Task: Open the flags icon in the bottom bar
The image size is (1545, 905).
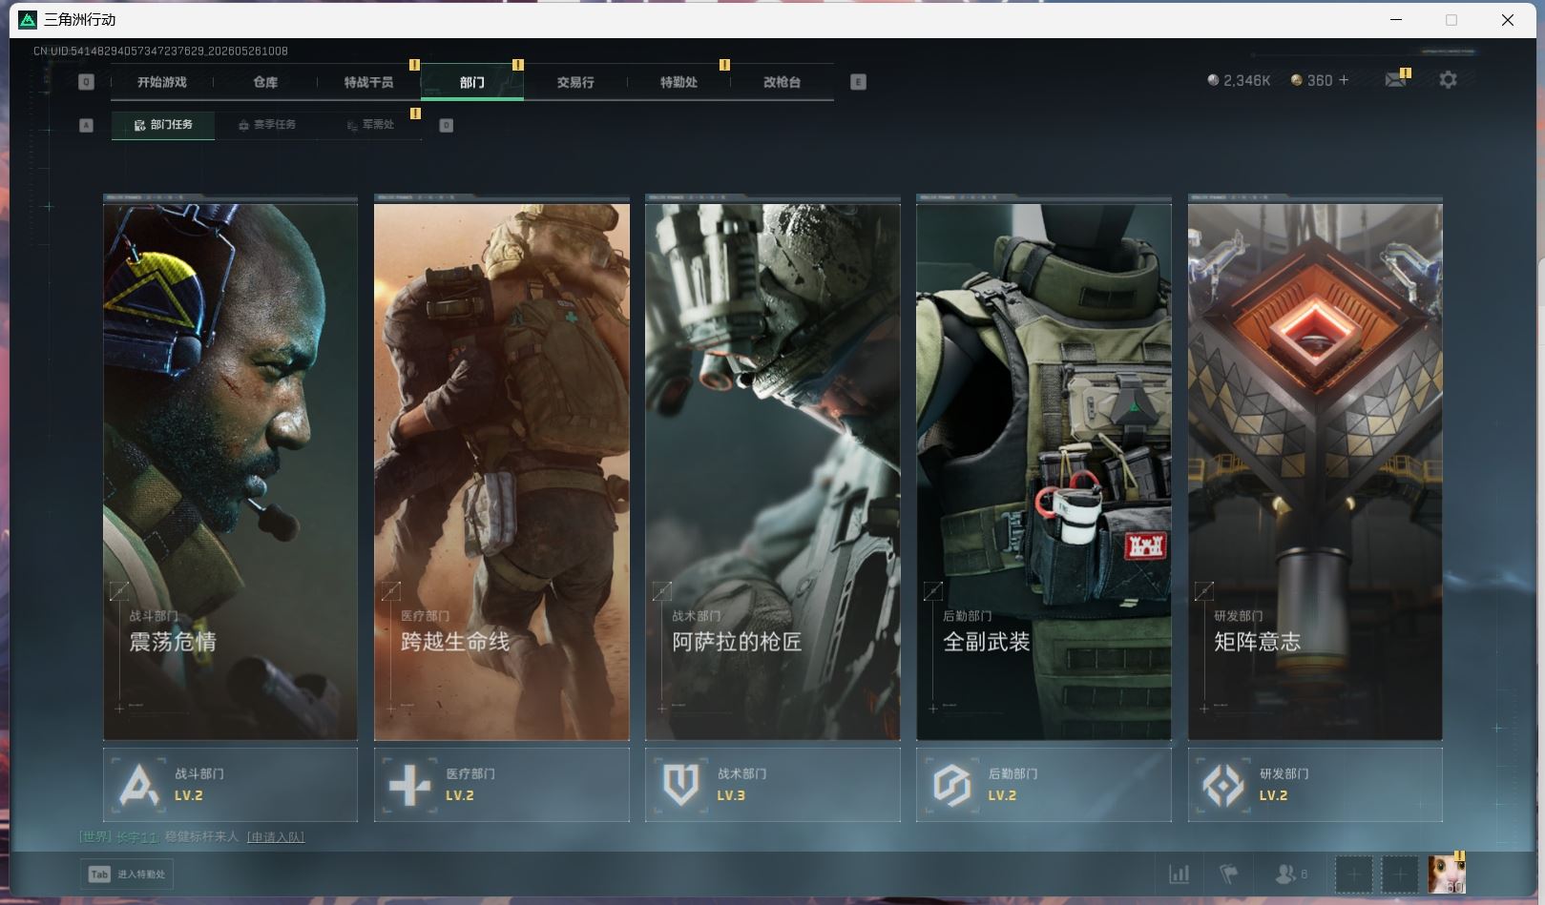Action: pos(1229,874)
